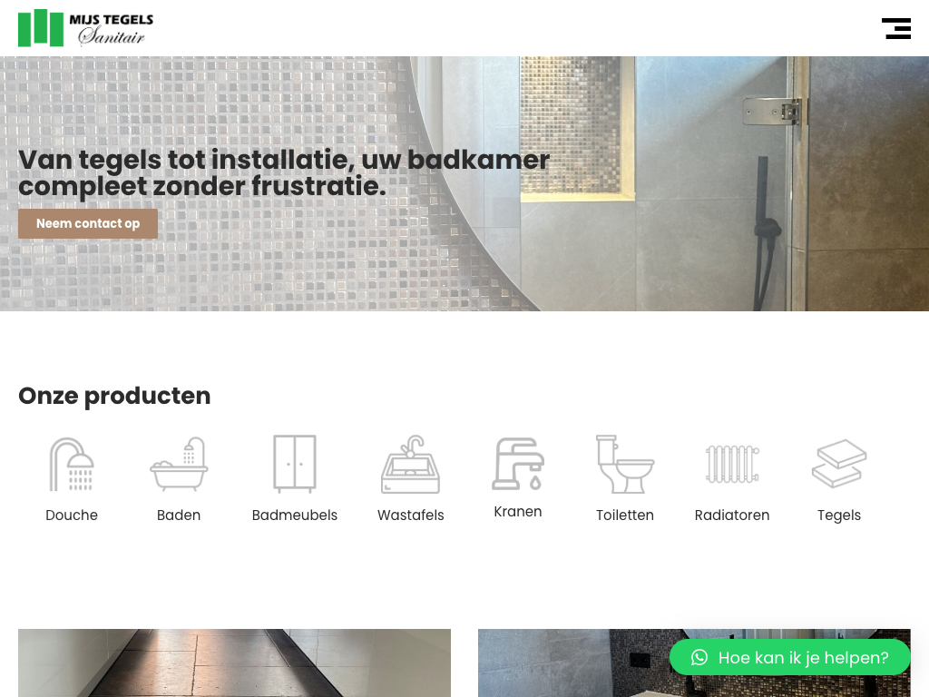Go to the Radiatoren label link
Image resolution: width=929 pixels, height=697 pixels.
(732, 515)
